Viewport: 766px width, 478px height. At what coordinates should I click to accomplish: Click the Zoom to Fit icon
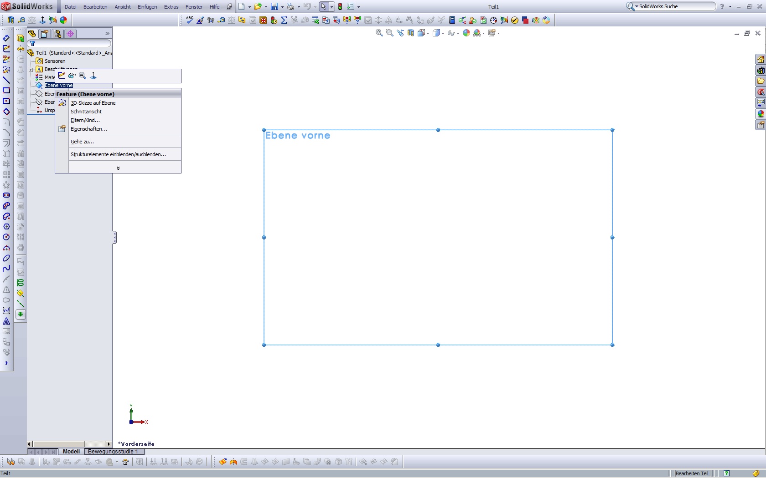tap(379, 33)
